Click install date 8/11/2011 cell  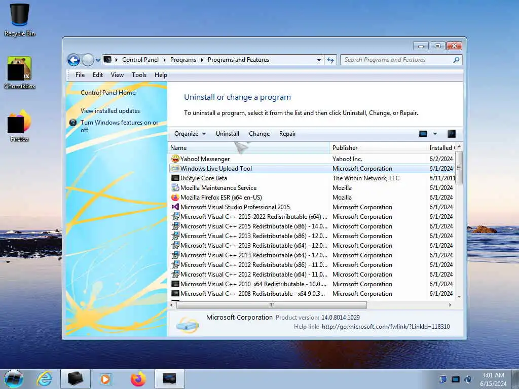[442, 178]
